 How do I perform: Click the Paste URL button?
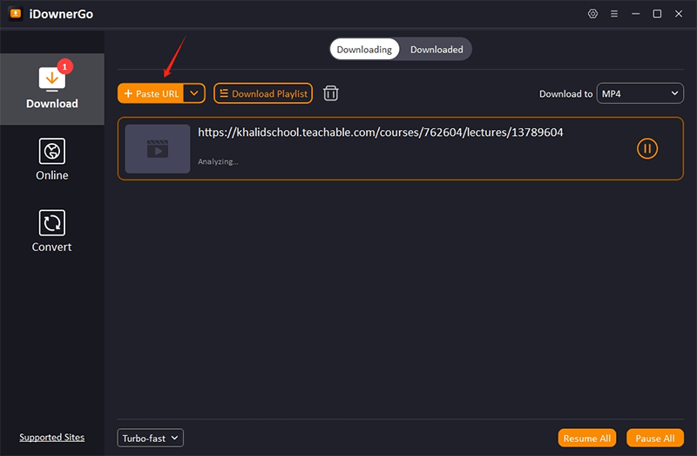pyautogui.click(x=152, y=93)
